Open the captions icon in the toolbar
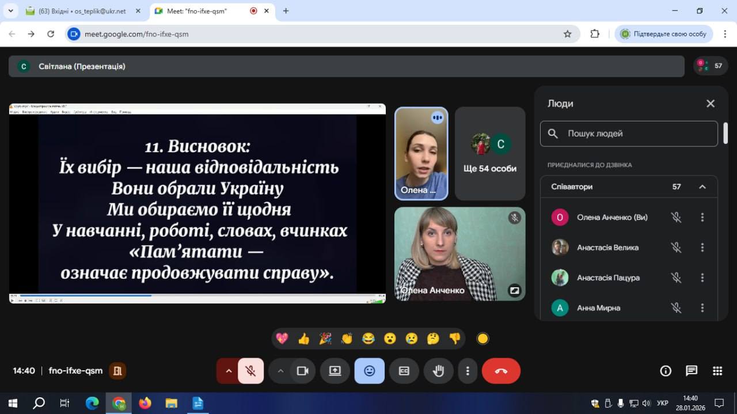 click(404, 371)
